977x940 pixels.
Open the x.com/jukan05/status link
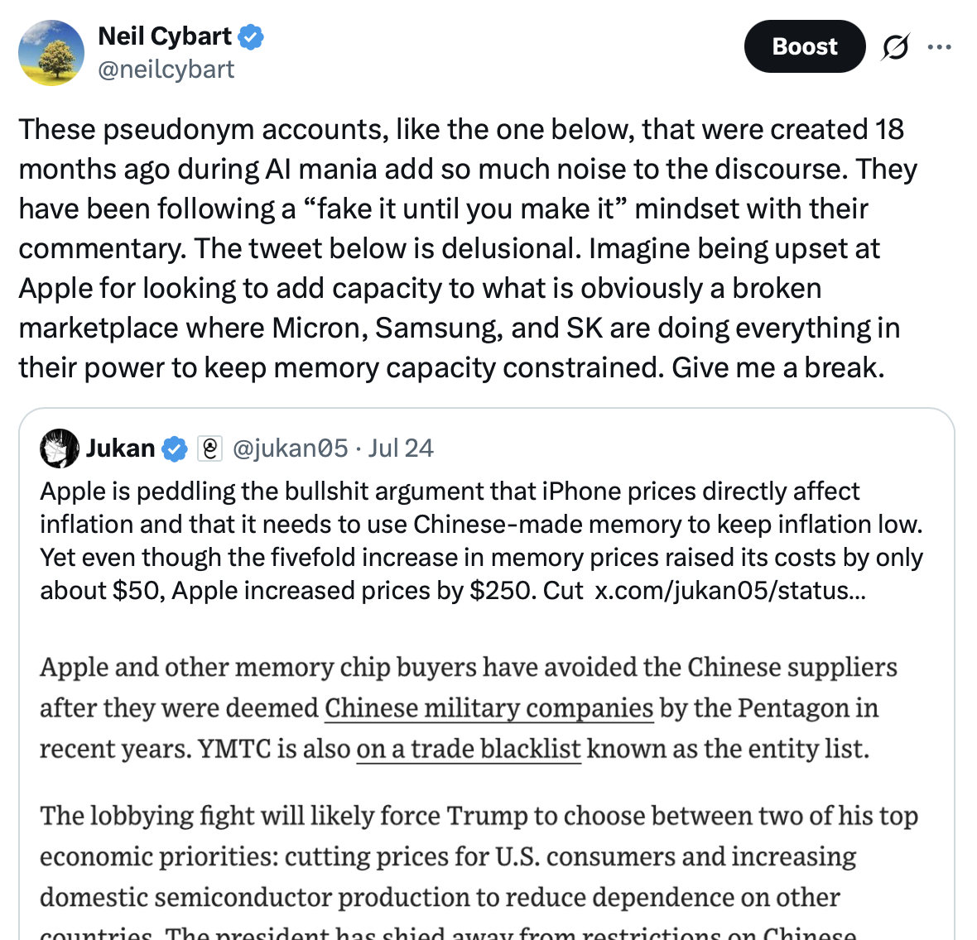click(730, 590)
